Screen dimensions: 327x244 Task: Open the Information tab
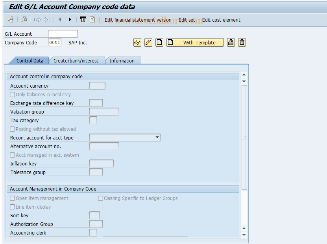123,61
